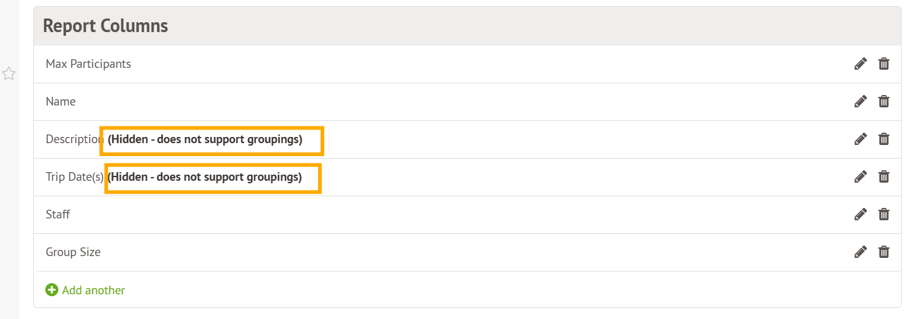Image resolution: width=909 pixels, height=319 pixels.
Task: Click the Add another link
Action: 94,290
